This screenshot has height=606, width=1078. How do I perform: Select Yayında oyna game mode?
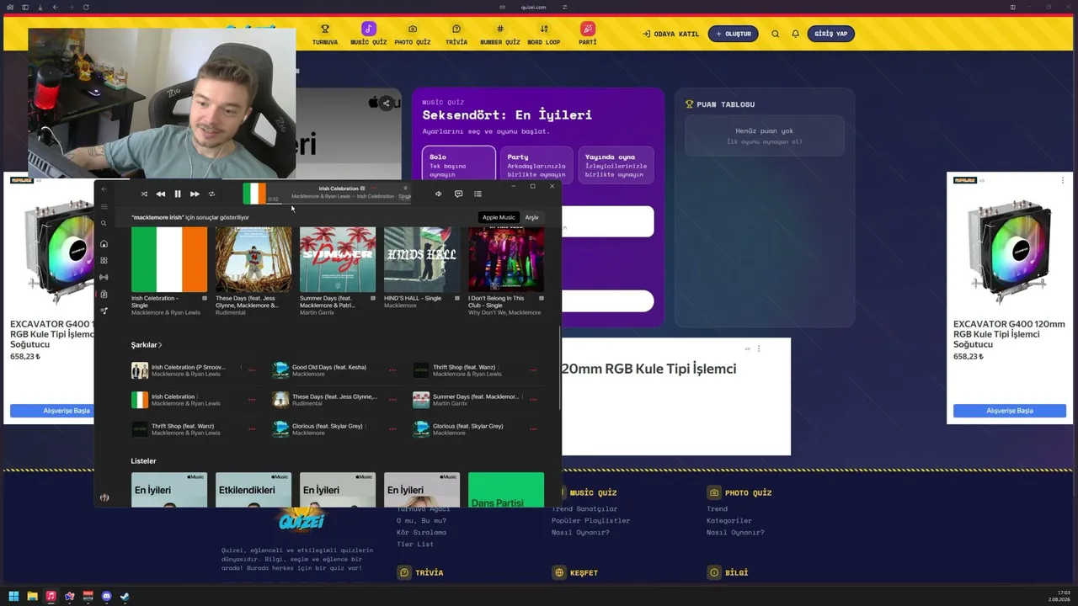pyautogui.click(x=616, y=165)
